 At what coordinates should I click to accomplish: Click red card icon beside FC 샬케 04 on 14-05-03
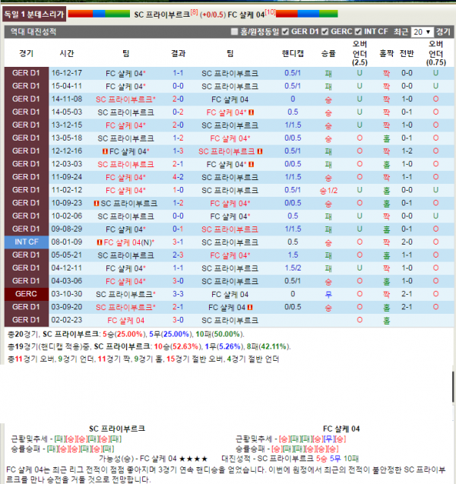pyautogui.click(x=251, y=112)
